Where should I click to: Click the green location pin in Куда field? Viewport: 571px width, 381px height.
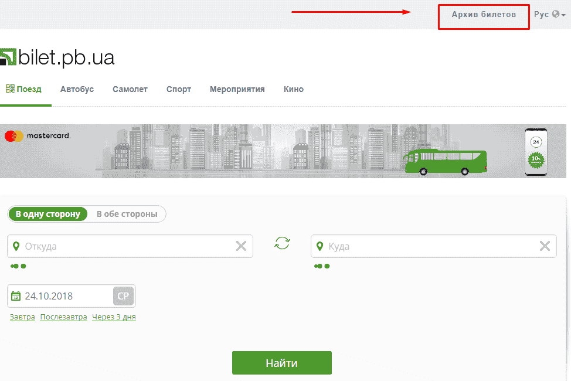pos(320,246)
